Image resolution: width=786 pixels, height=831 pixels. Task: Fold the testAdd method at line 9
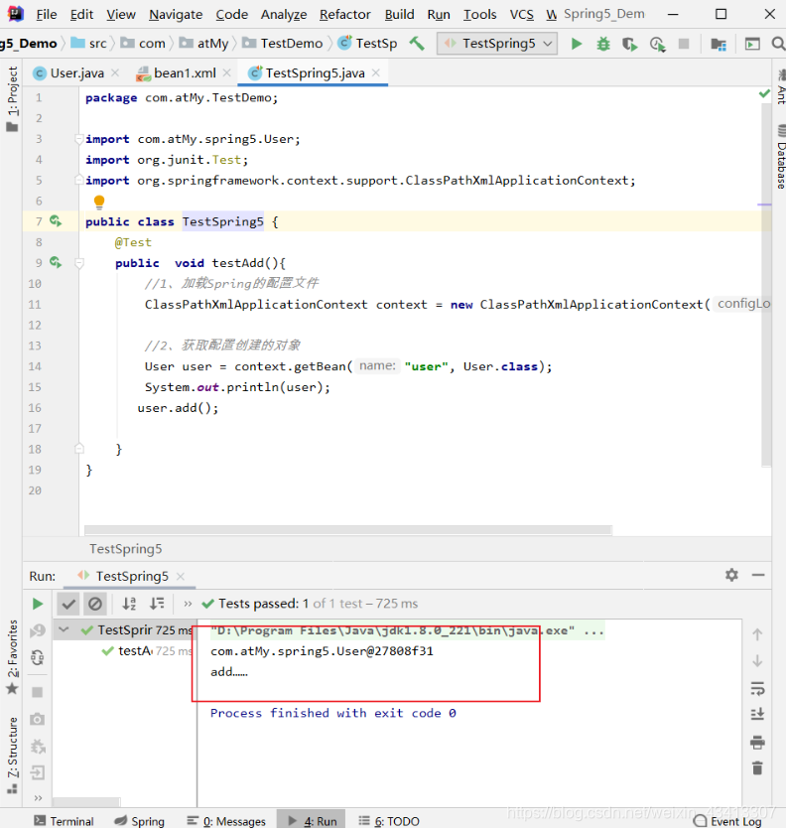79,263
